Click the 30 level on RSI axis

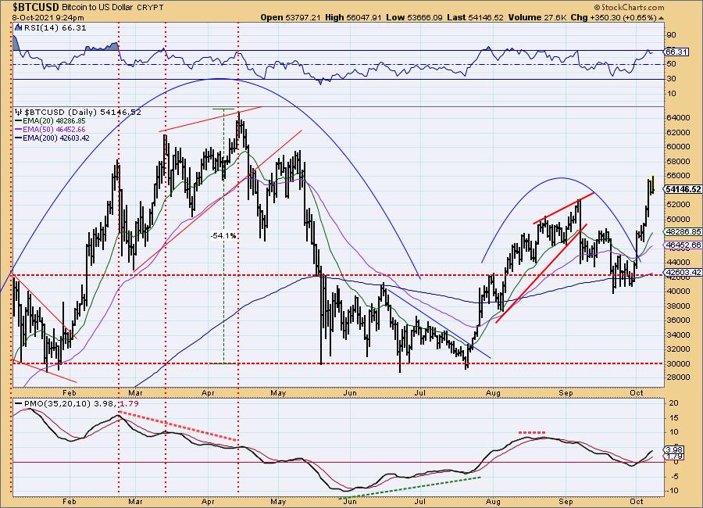click(671, 79)
